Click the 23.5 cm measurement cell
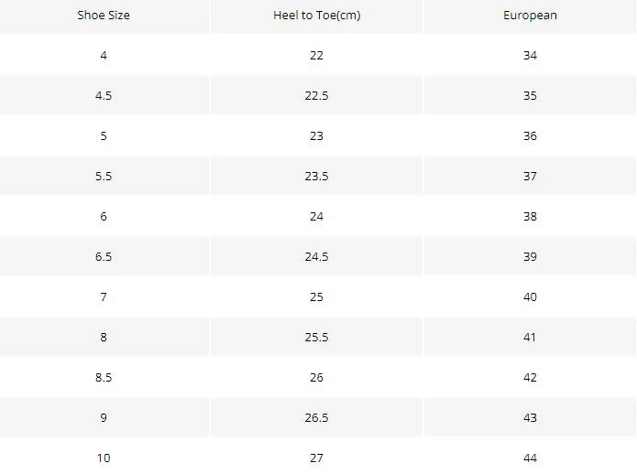This screenshot has width=637, height=474. [316, 176]
